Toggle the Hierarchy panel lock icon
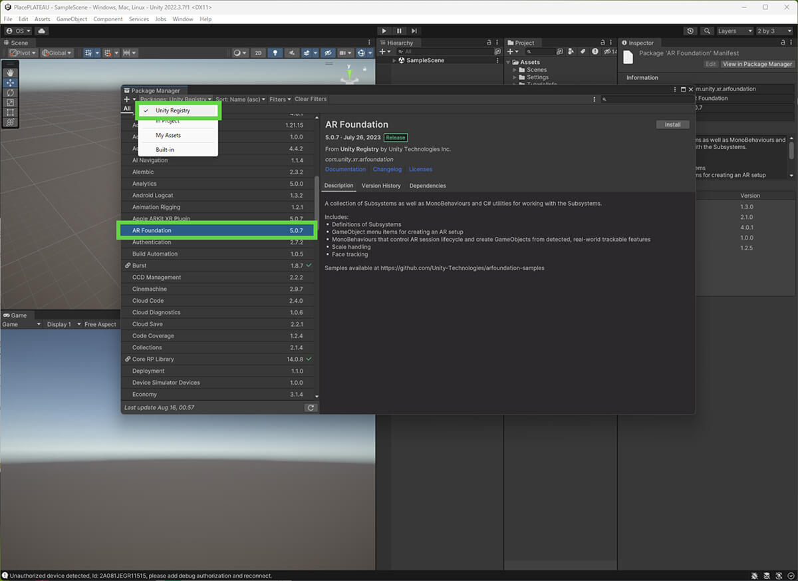 (x=489, y=43)
